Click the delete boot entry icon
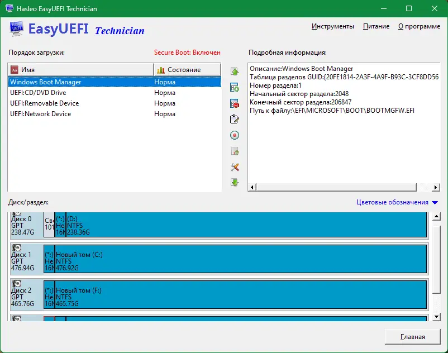 235,103
